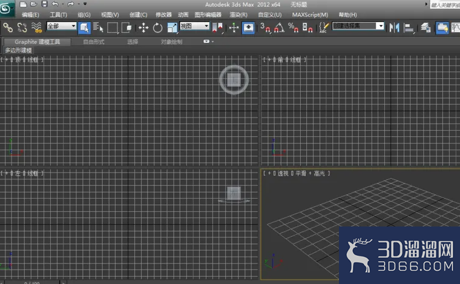Switch to the 自由形式 ribbon tab

pos(94,42)
